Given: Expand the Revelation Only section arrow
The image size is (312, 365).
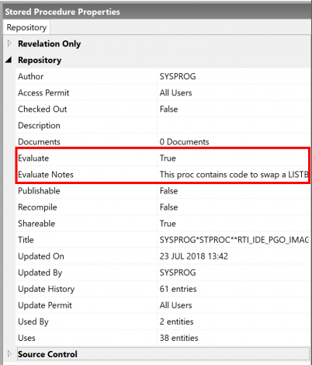Looking at the screenshot, I should pos(9,43).
